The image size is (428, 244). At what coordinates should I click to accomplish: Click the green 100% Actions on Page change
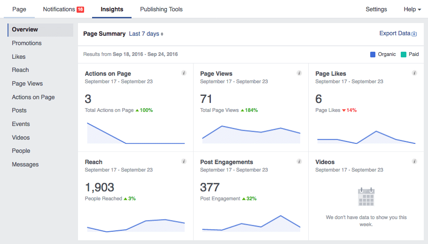point(144,110)
